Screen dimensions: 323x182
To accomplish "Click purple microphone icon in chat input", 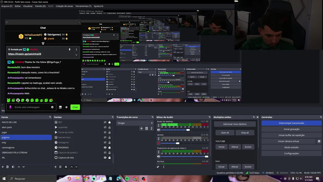I will [x=10, y=107].
